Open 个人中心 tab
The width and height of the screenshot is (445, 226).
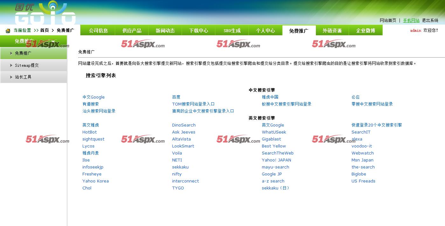point(265,31)
